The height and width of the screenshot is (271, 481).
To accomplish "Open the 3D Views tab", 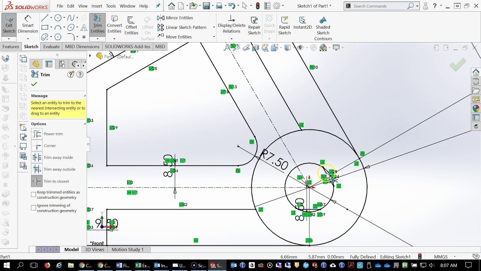I will pos(94,250).
